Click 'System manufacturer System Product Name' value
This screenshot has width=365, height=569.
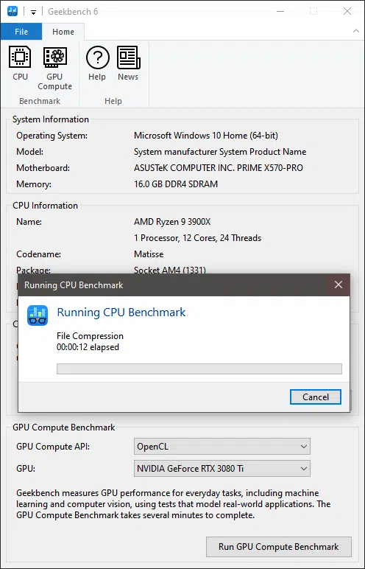click(220, 152)
